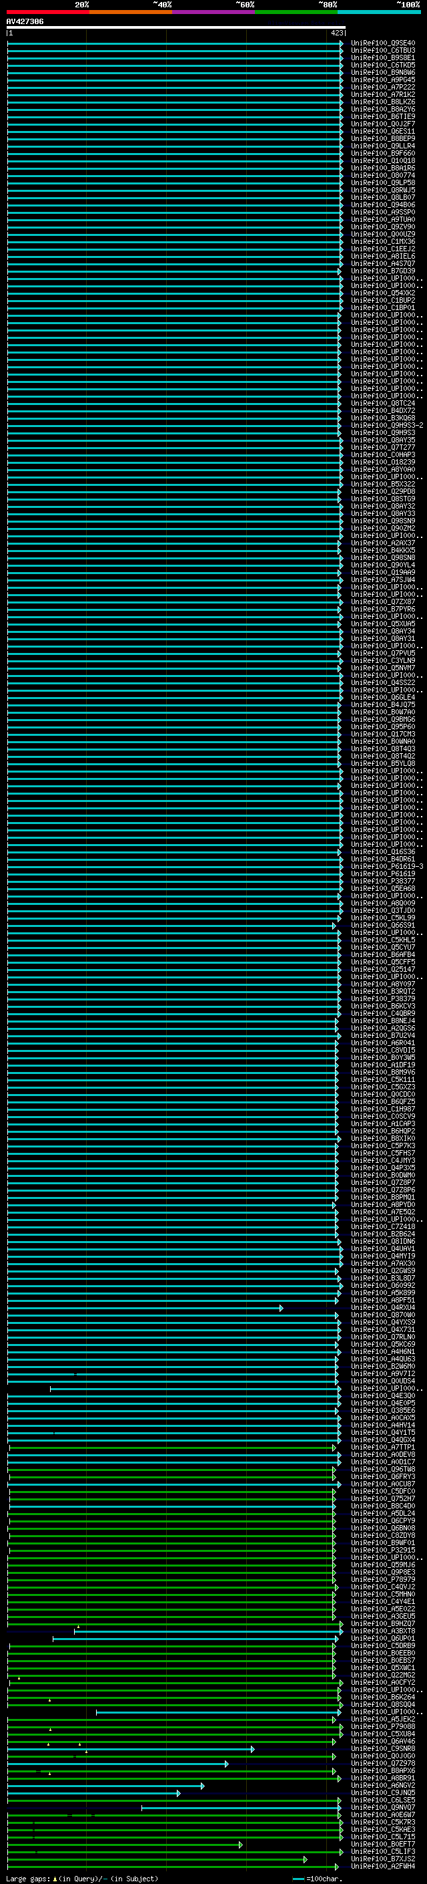Click the orange ~40% identity legend segment

(131, 12)
